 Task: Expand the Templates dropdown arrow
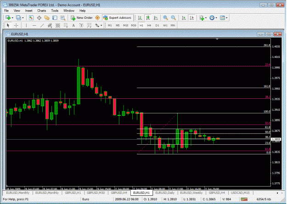[226, 18]
